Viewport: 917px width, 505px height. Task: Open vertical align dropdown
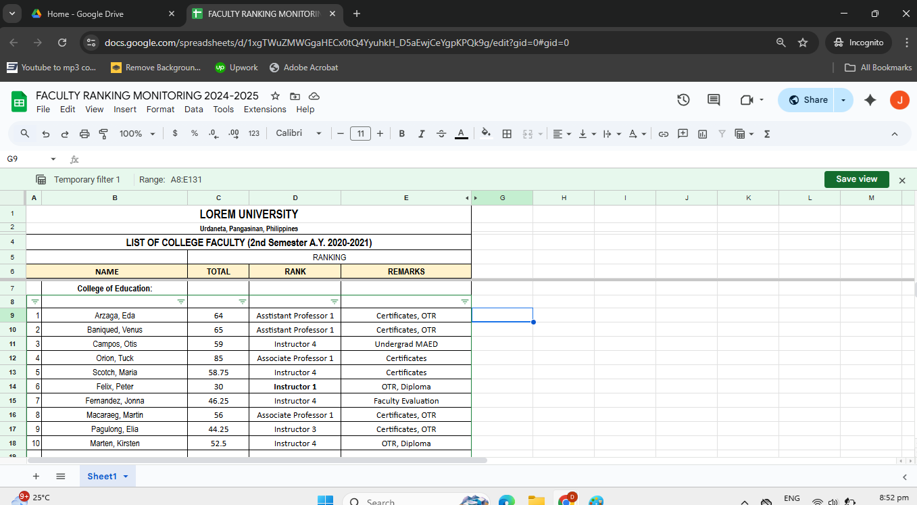[x=587, y=134]
